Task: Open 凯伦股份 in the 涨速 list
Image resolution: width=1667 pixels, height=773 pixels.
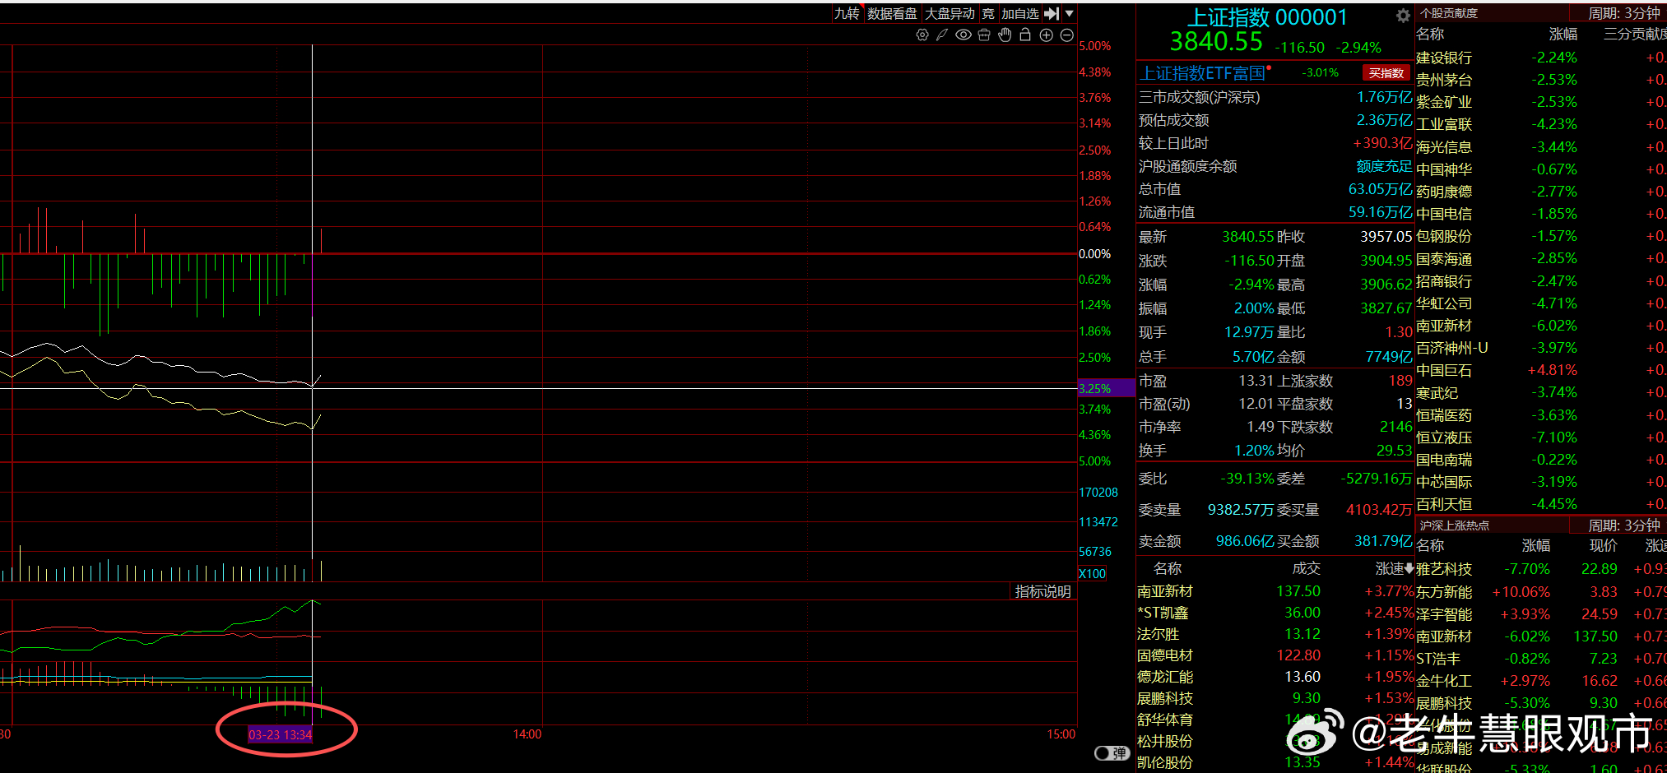Action: tap(1165, 762)
